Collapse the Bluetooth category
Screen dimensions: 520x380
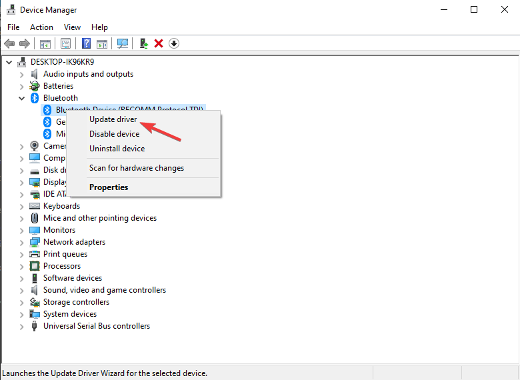click(x=21, y=98)
